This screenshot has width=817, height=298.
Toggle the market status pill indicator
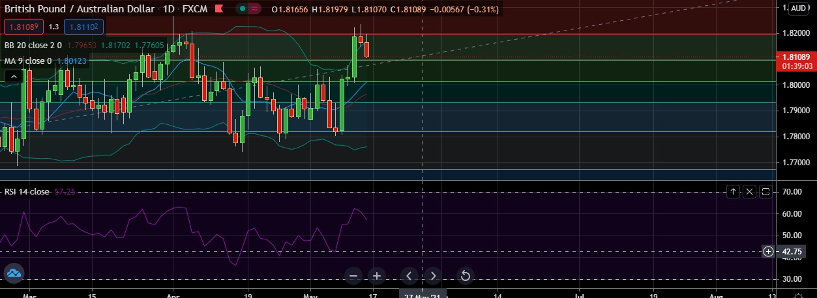pos(248,9)
